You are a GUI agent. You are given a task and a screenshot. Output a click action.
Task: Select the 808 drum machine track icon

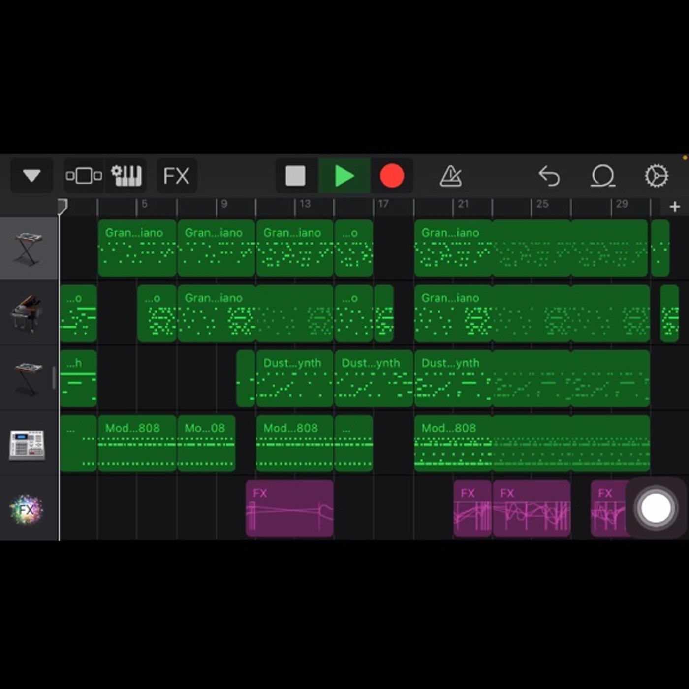27,445
